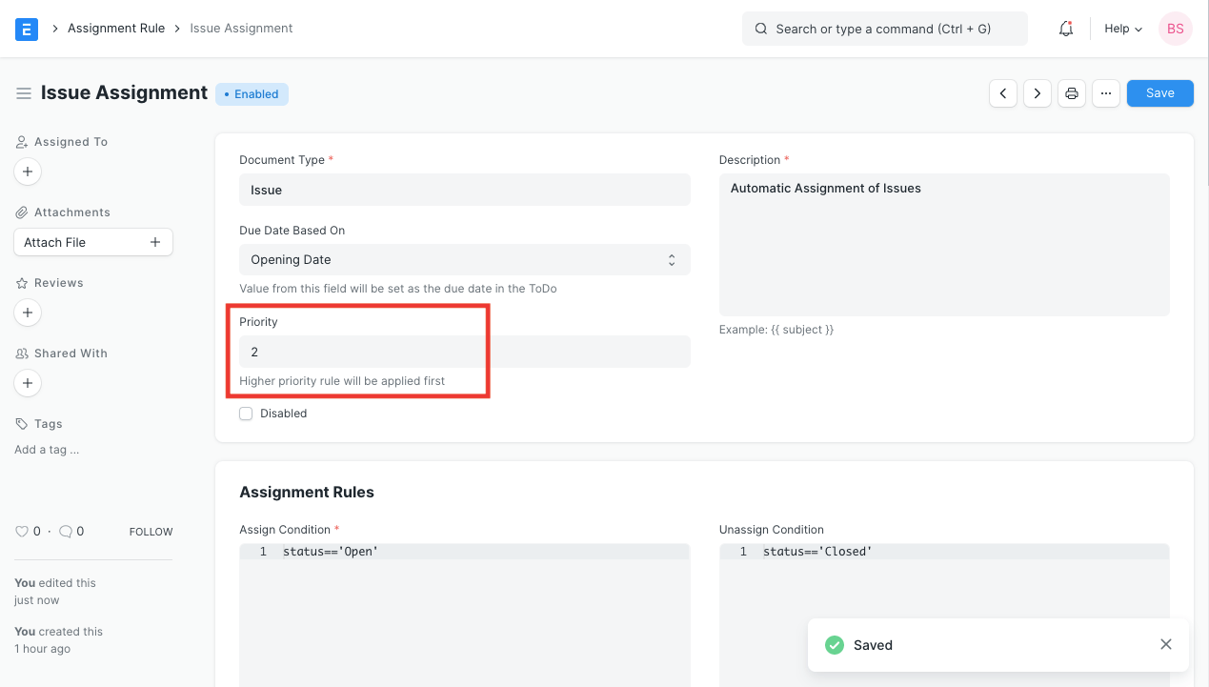Share document using Shared With plus
Viewport: 1209px width, 687px height.
pos(28,383)
